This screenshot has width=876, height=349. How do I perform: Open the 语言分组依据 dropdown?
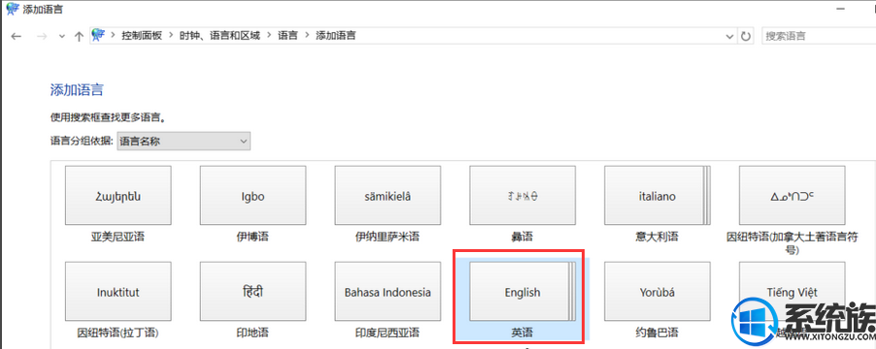[184, 141]
